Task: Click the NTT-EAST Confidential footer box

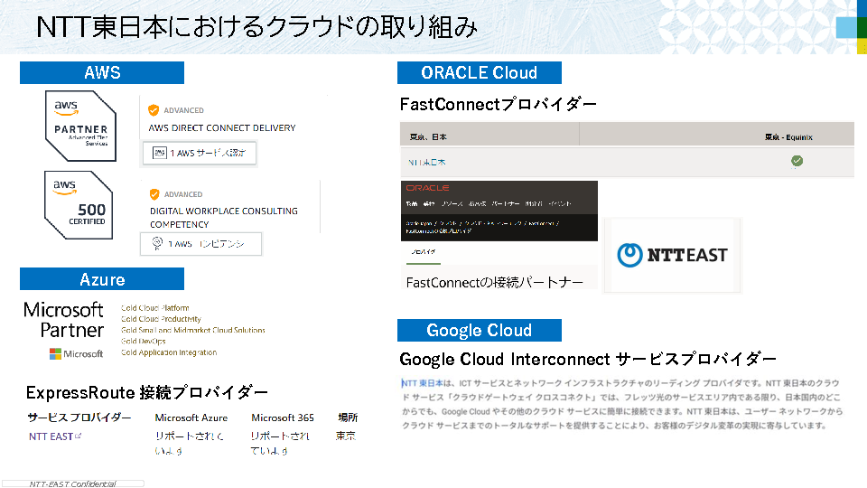Action: pyautogui.click(x=72, y=483)
